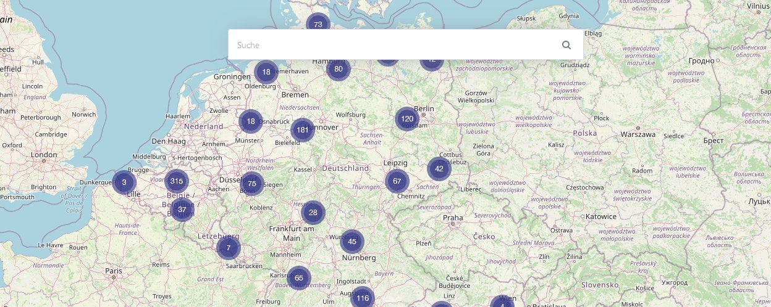
Task: Click the search magnifier icon
Action: [x=566, y=45]
